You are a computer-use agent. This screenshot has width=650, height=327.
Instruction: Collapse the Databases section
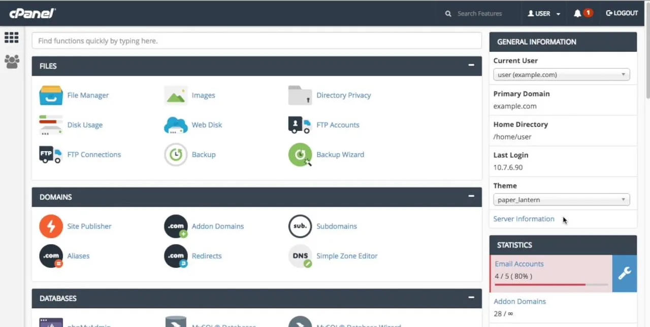pyautogui.click(x=471, y=298)
